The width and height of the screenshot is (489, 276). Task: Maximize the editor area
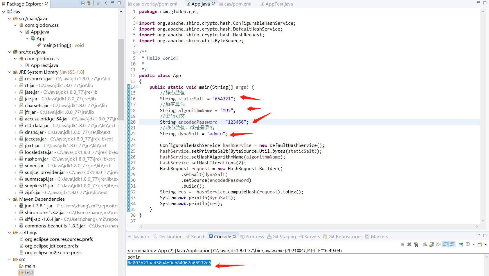pos(485,3)
